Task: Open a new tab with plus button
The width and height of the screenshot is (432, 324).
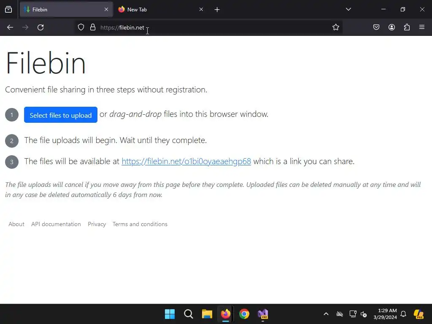Action: click(x=217, y=10)
